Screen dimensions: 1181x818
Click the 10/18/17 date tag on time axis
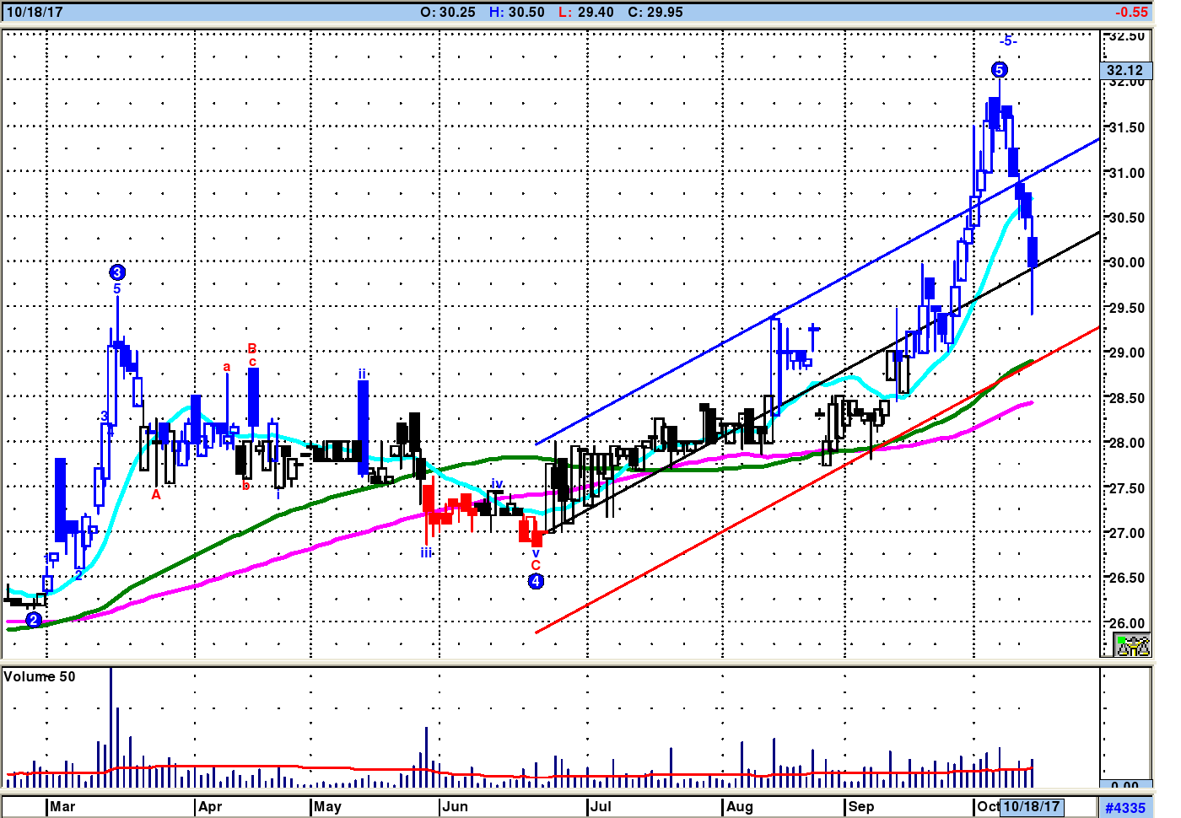[1031, 806]
